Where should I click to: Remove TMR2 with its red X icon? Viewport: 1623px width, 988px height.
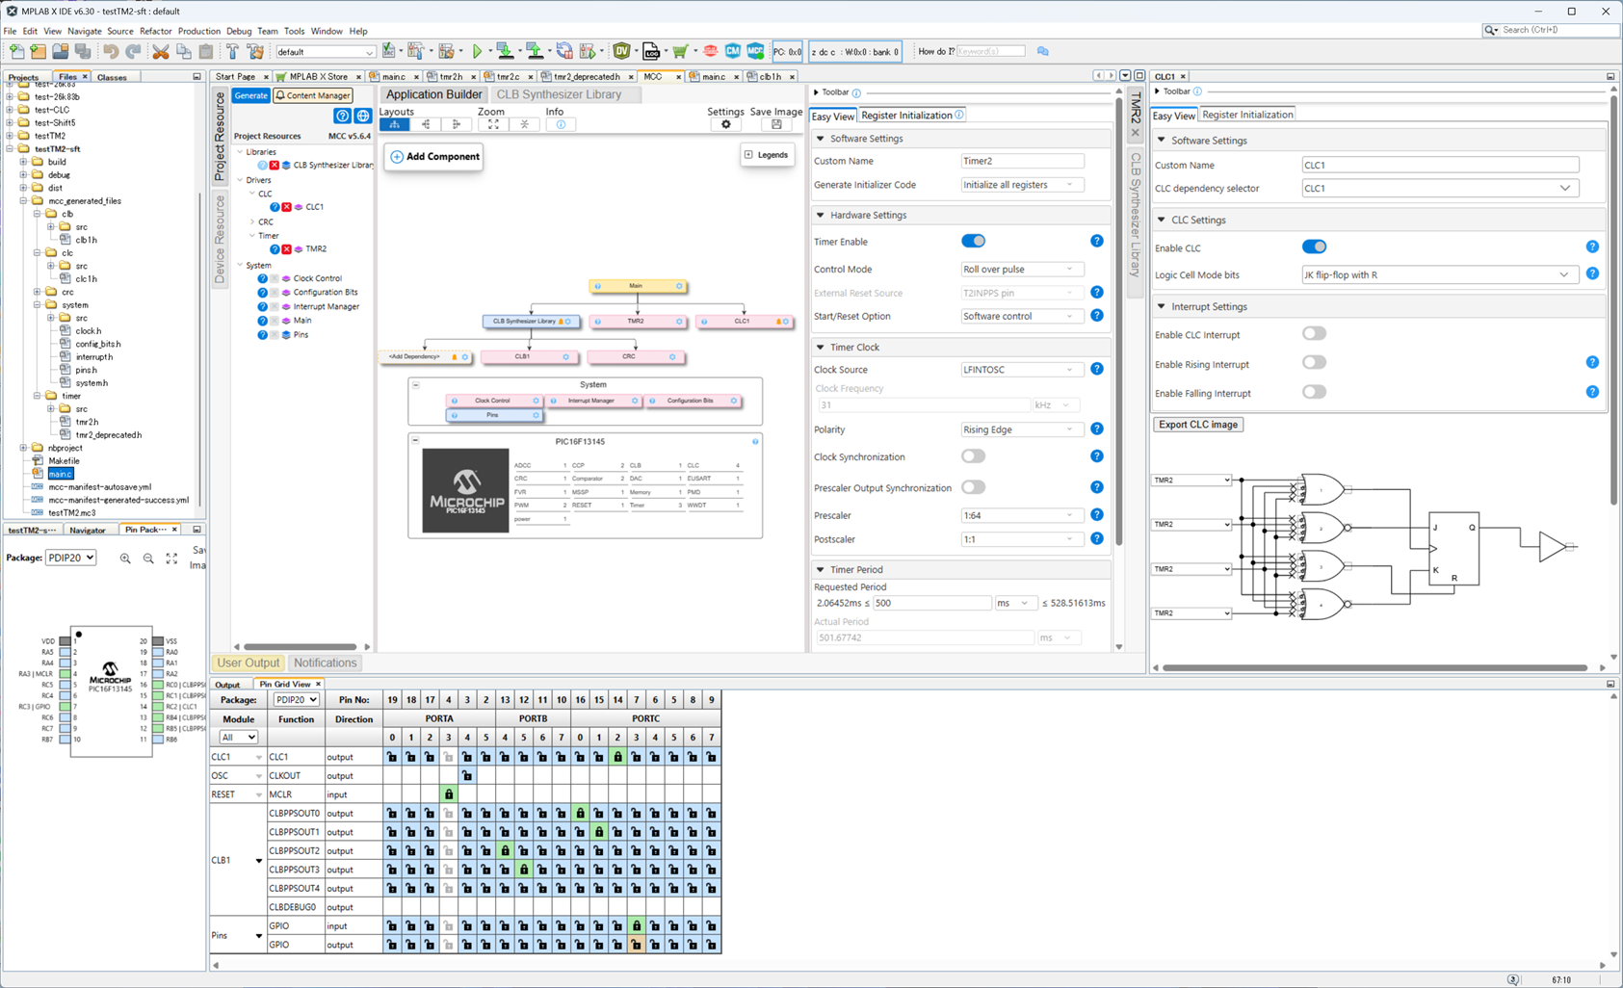pos(286,249)
